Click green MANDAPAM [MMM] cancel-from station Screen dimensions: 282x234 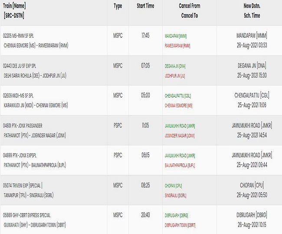[x=176, y=36]
